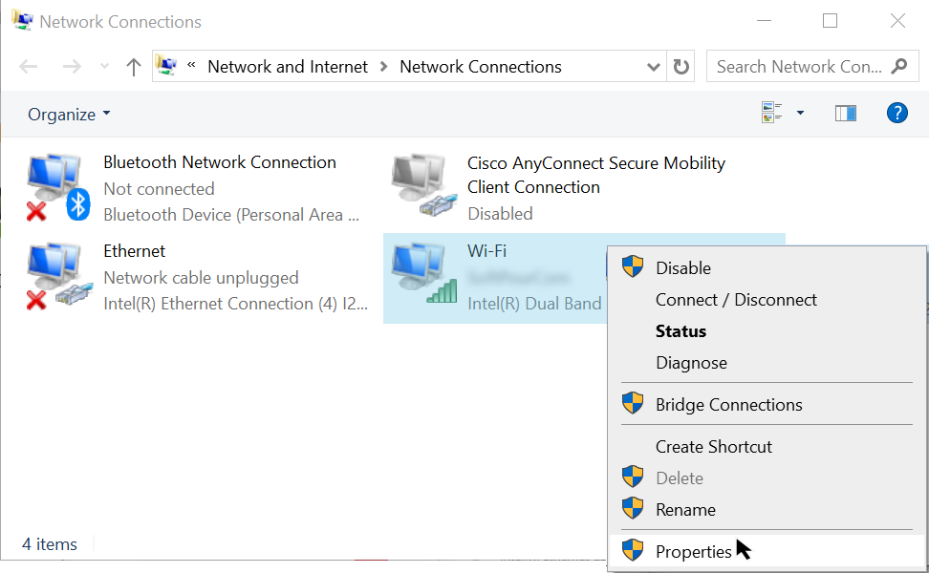The height and width of the screenshot is (573, 929).
Task: Click the address bar location icon
Action: click(x=166, y=66)
